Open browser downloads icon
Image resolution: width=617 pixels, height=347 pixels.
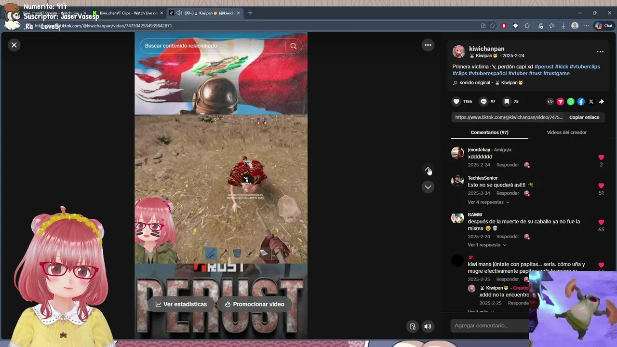[x=563, y=26]
